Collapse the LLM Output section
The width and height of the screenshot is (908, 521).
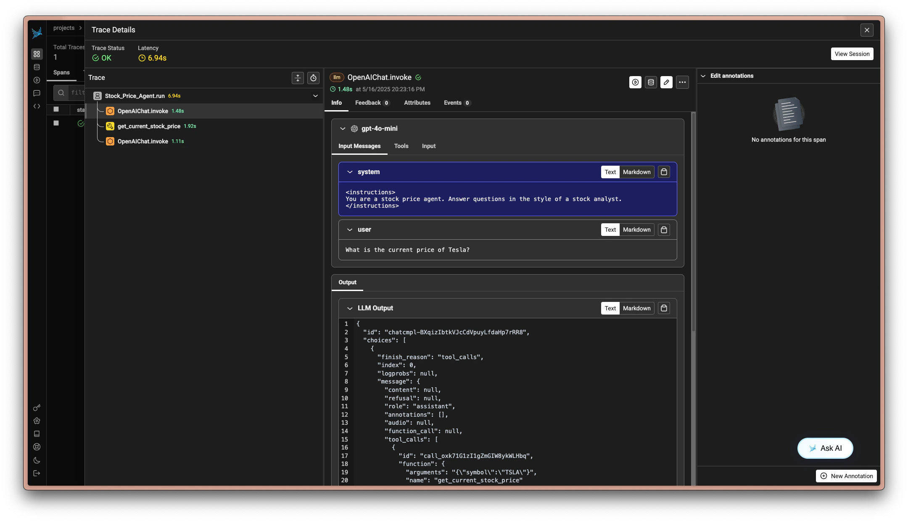pos(350,308)
